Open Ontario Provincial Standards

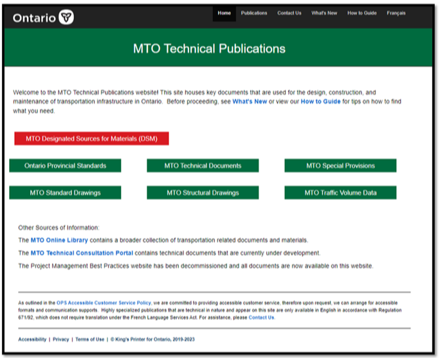click(65, 165)
